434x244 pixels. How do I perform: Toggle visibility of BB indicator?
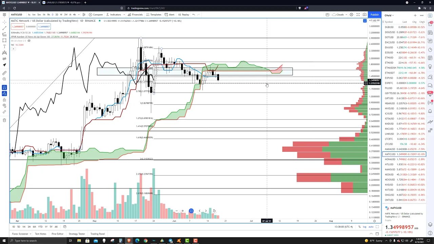tap(29, 41)
